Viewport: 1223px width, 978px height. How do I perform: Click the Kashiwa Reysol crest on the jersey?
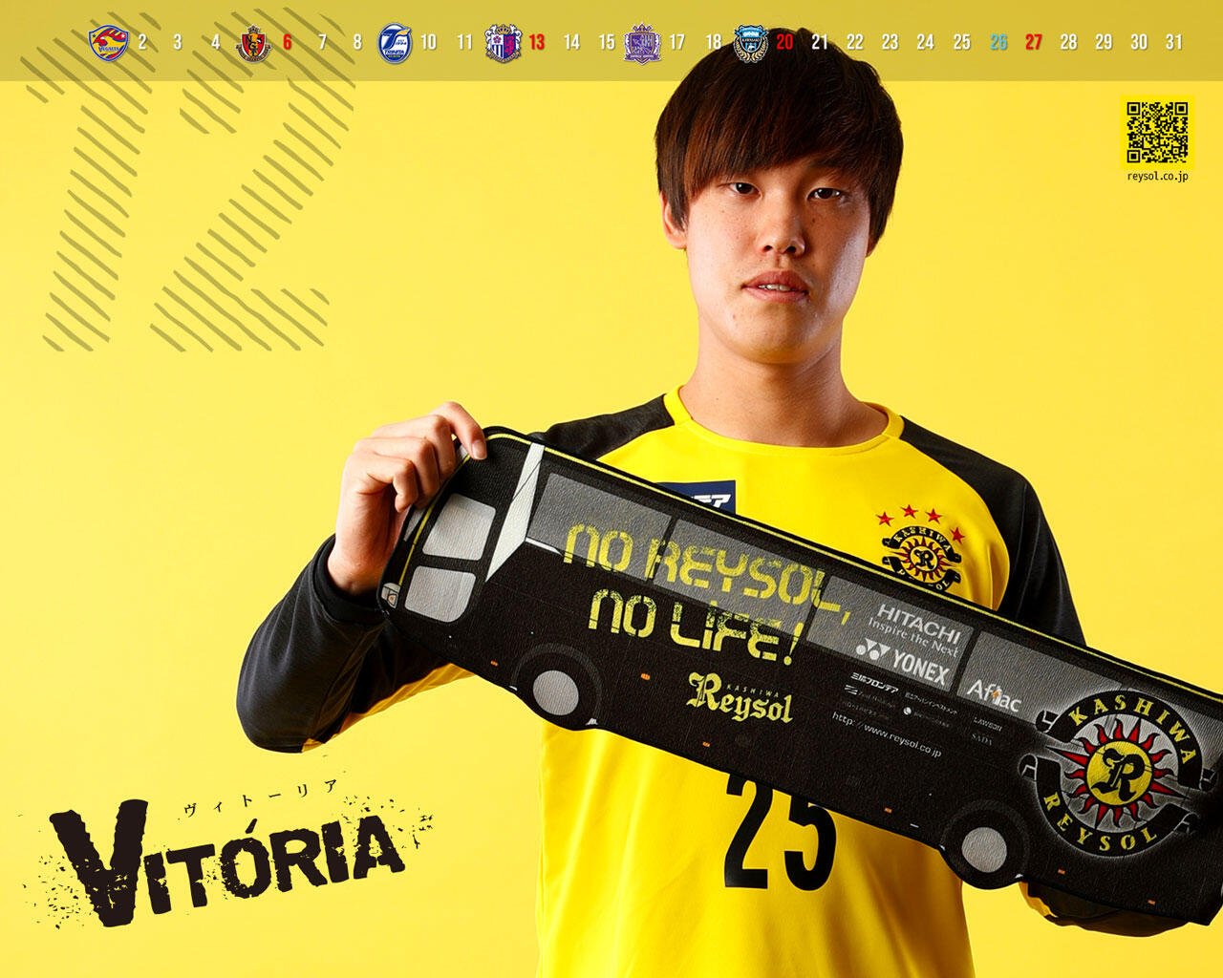(x=922, y=552)
